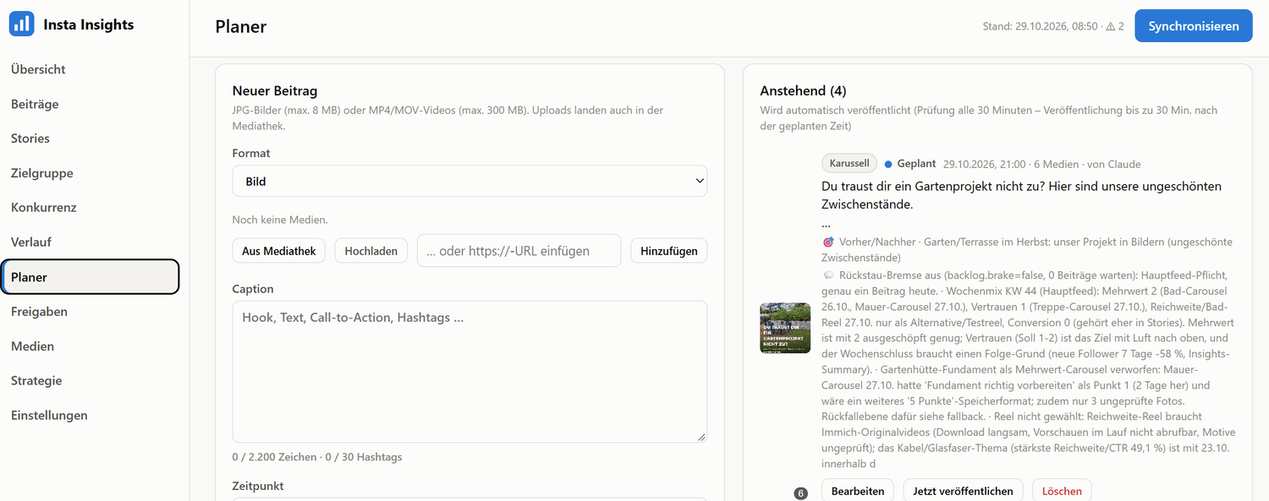
Task: Click the Aus Mediathek button
Action: (278, 251)
